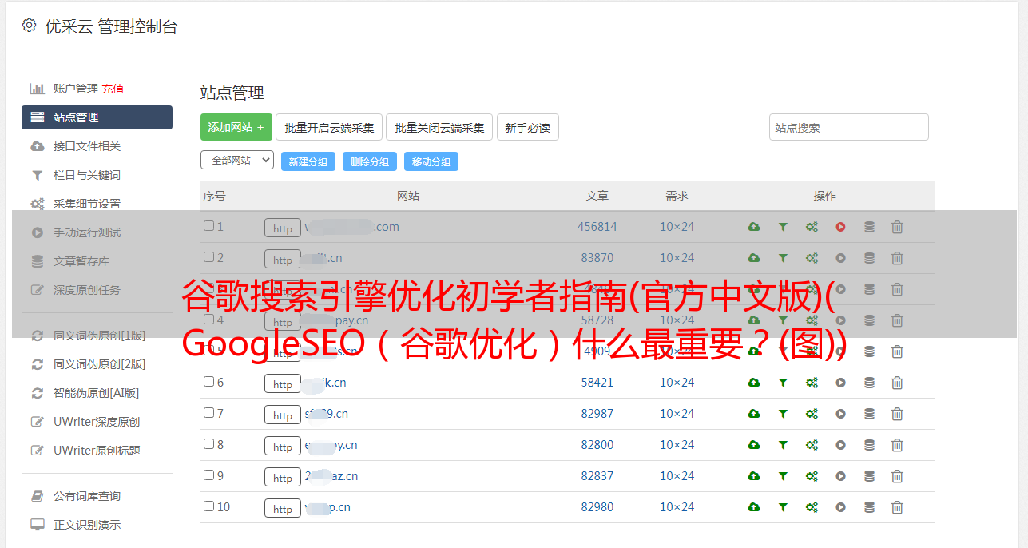Click the trash icon in row 10
The height and width of the screenshot is (548, 1028).
tap(897, 507)
